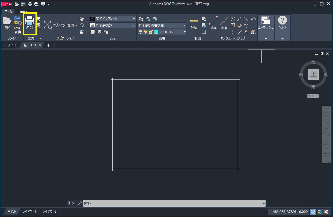This screenshot has width=333, height=217.
Task: Open the 2D ワイヤフレーム visual style dropdown
Action: 113,19
